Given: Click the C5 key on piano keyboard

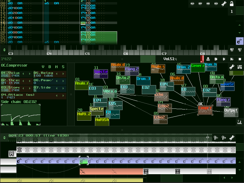Looking at the screenshot, I should pos(87,52).
